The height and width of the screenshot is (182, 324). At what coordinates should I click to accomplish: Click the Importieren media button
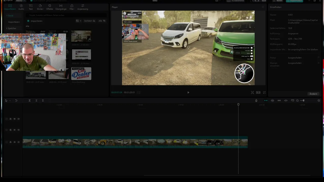(x=35, y=21)
